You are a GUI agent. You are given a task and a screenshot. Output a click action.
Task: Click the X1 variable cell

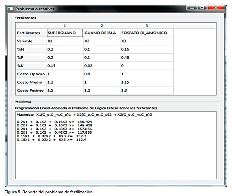[65, 41]
